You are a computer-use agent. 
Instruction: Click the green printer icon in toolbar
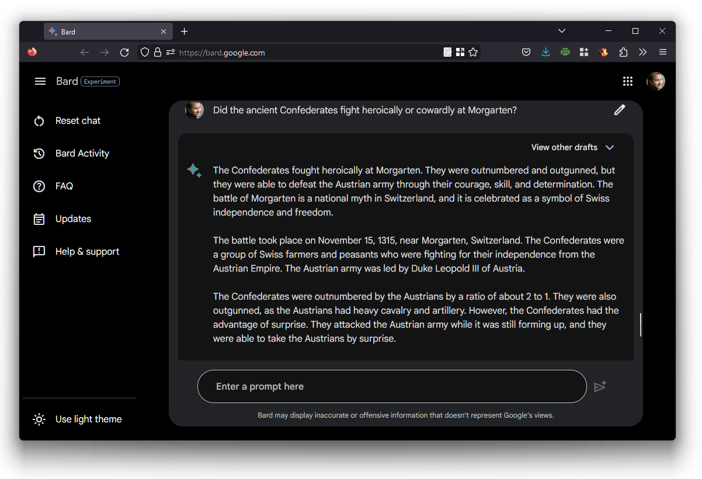pos(565,53)
